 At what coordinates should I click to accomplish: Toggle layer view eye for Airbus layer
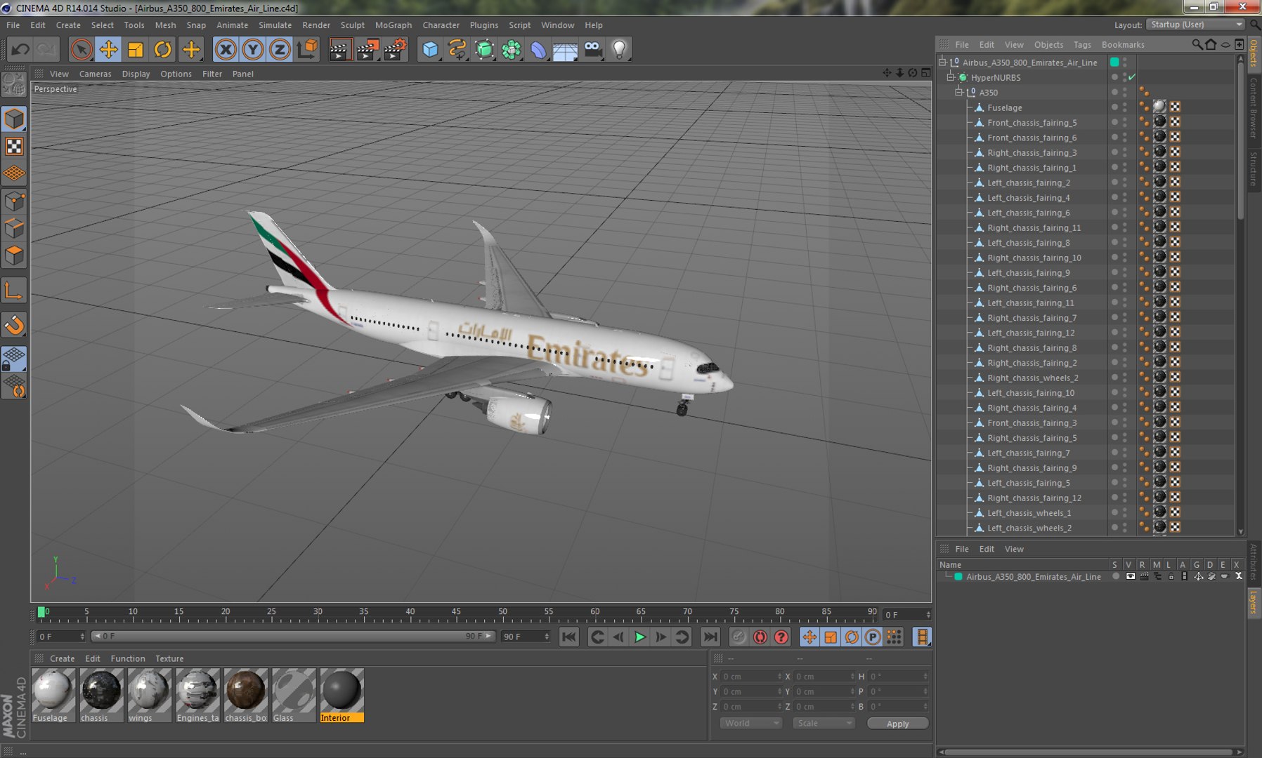pos(1130,576)
